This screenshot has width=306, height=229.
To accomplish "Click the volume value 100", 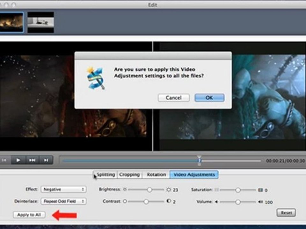I will (269, 202).
